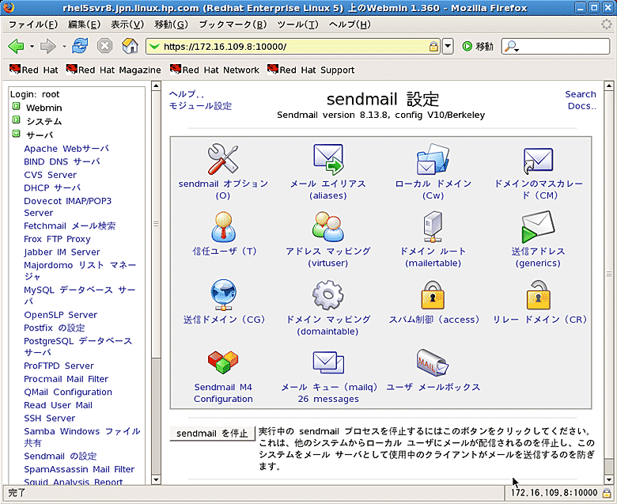Open forward button history dropdown
This screenshot has height=504, width=617.
tap(64, 47)
